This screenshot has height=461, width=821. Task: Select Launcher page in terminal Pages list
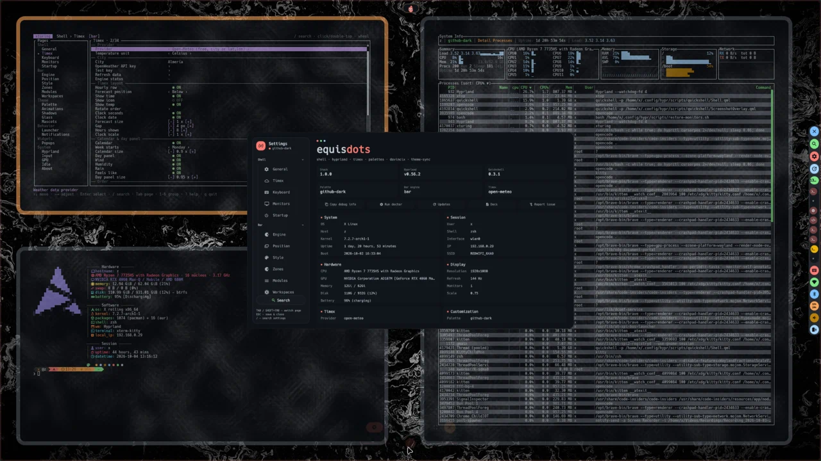(x=50, y=130)
